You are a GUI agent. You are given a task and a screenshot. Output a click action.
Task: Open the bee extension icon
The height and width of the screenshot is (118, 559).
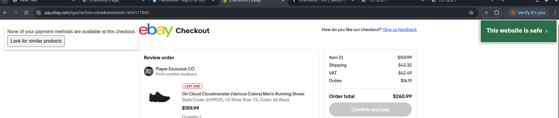[x=486, y=13]
